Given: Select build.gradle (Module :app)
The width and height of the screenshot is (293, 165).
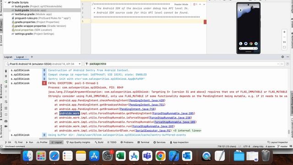Looking at the screenshot, I should [x=31, y=10].
